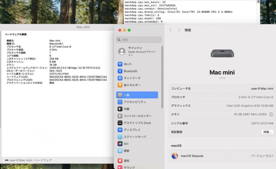Viewport: 276px width, 169px height.
Task: Click the Mac mini icon in path bar
Action: pos(7,160)
